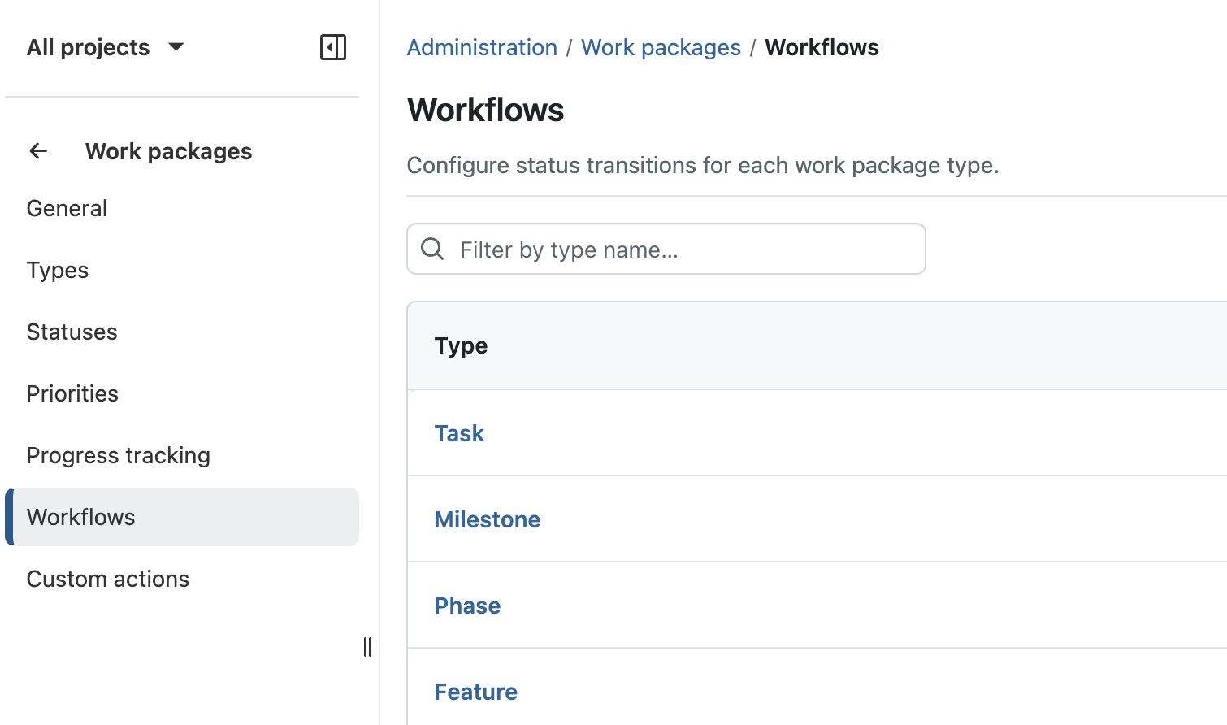Viewport: 1227px width, 725px height.
Task: Open the Statuses settings page
Action: pyautogui.click(x=72, y=332)
